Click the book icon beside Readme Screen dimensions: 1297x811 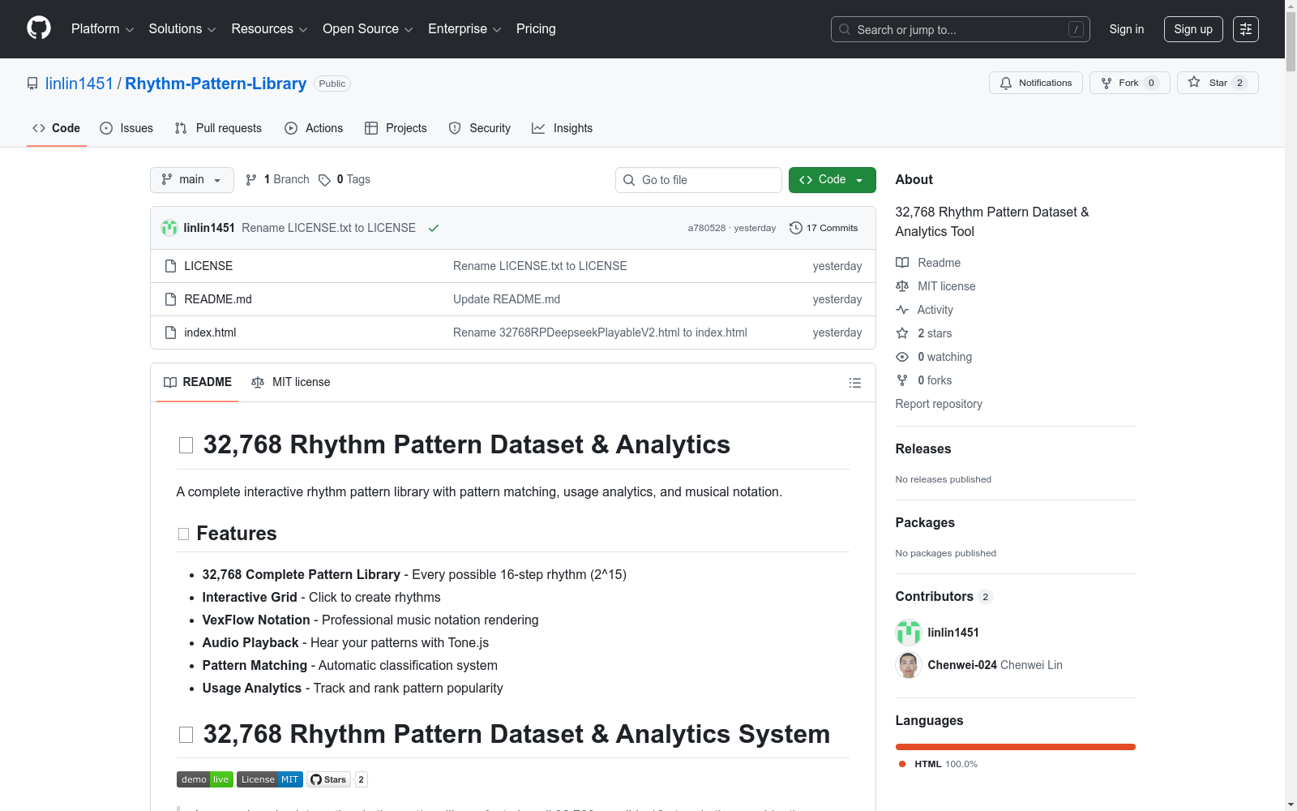(x=902, y=263)
